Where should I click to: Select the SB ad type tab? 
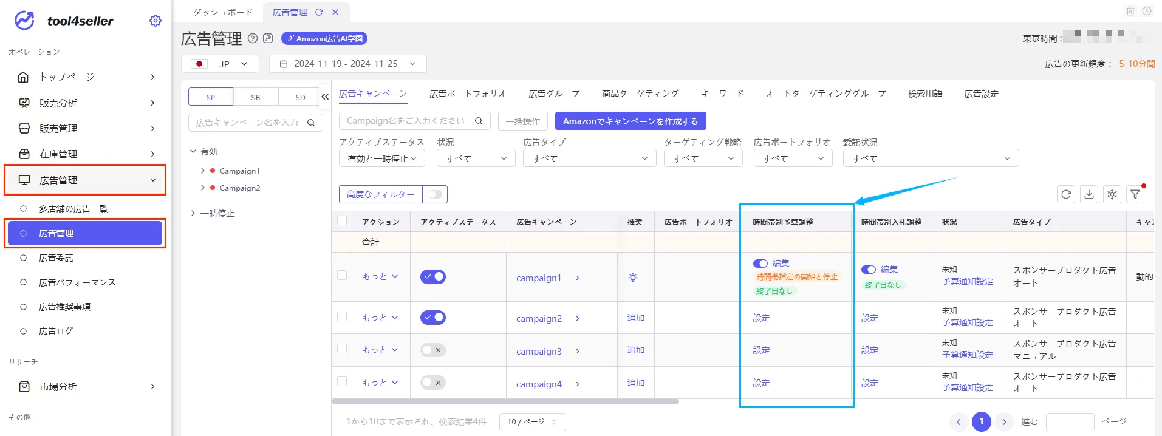click(x=256, y=97)
